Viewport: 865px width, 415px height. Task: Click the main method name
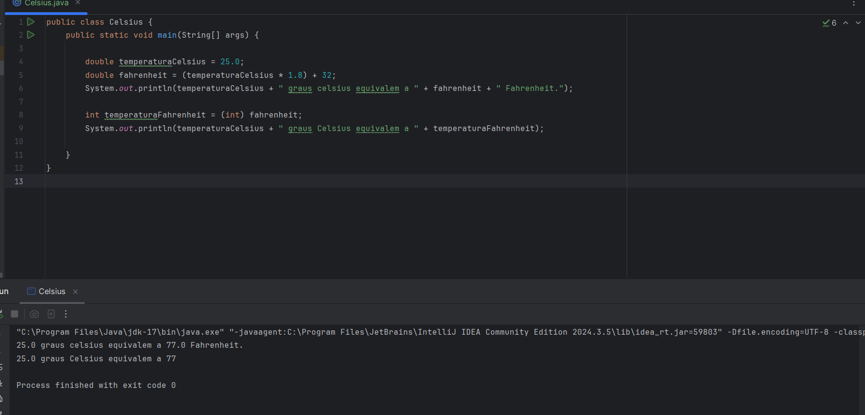[x=167, y=35]
